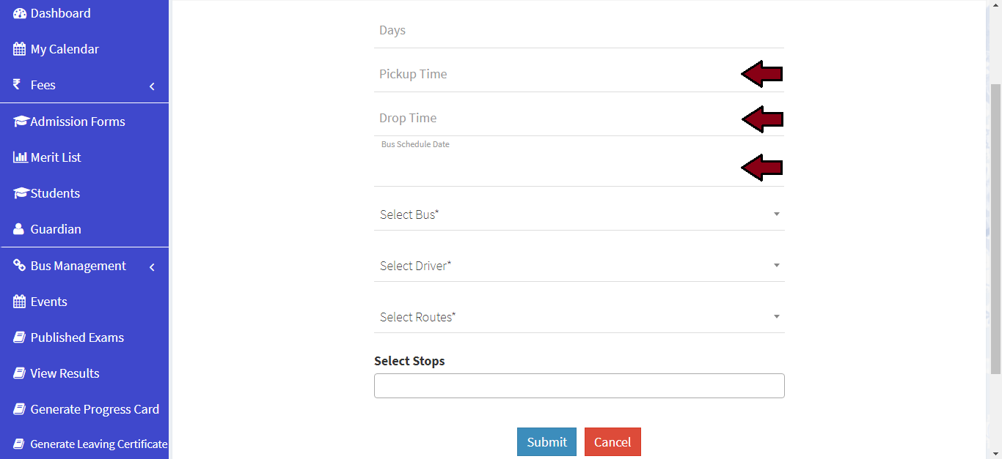Click the Admission Forms graduation cap icon

(21, 122)
